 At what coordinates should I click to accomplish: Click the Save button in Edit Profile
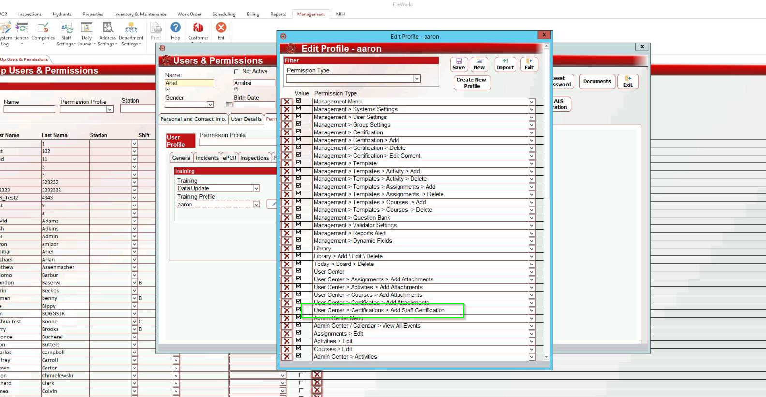458,64
